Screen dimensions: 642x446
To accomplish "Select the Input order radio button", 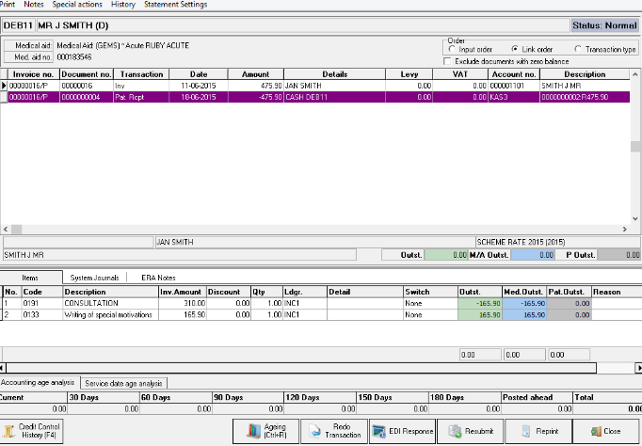I will tap(452, 49).
